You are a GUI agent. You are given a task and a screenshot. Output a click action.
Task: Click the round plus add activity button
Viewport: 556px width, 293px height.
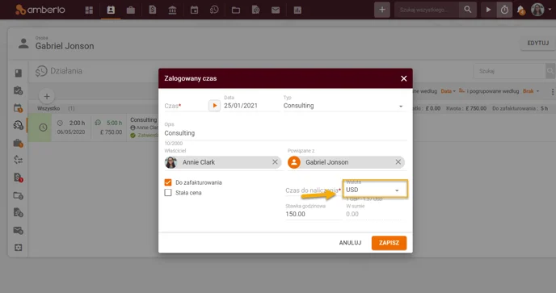click(x=46, y=96)
